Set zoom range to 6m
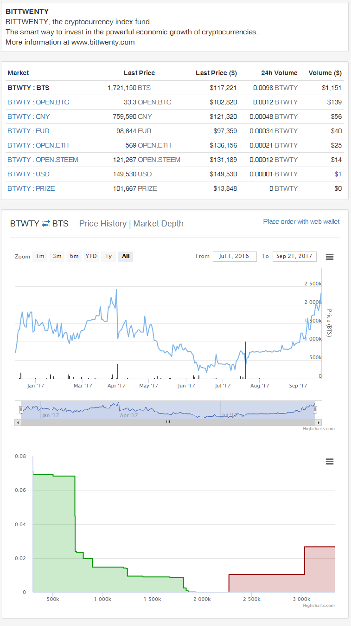351x626 pixels. point(74,256)
